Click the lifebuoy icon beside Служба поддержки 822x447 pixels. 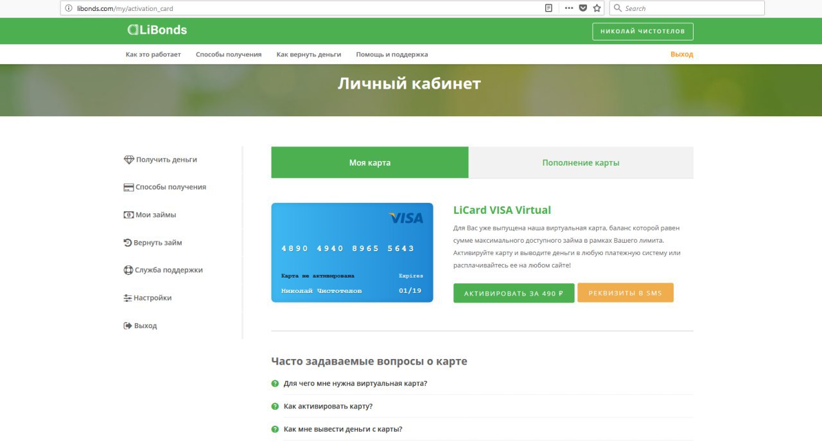(x=128, y=270)
